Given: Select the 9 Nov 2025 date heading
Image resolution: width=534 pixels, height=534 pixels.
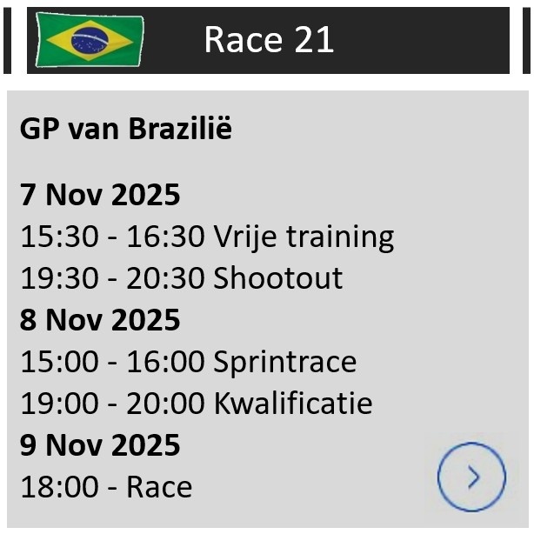Looking at the screenshot, I should tap(100, 445).
